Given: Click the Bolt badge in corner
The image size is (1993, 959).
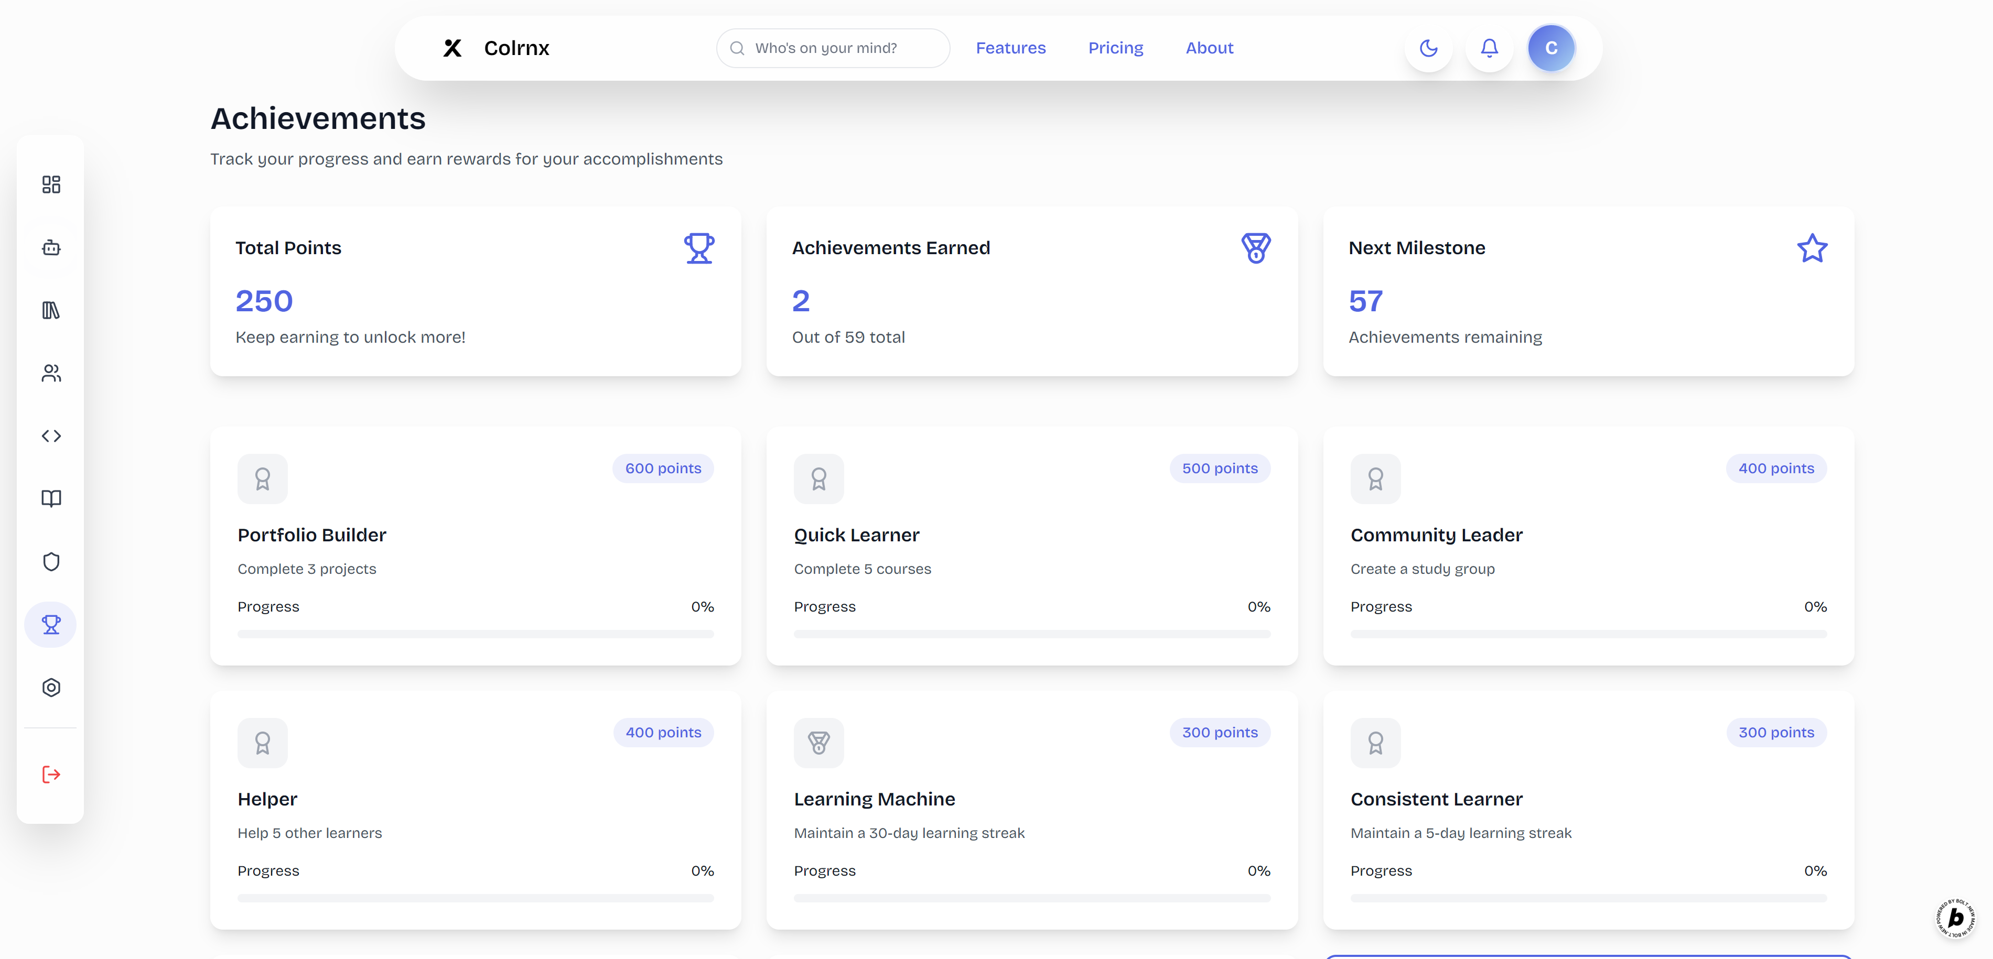Looking at the screenshot, I should tap(1955, 917).
